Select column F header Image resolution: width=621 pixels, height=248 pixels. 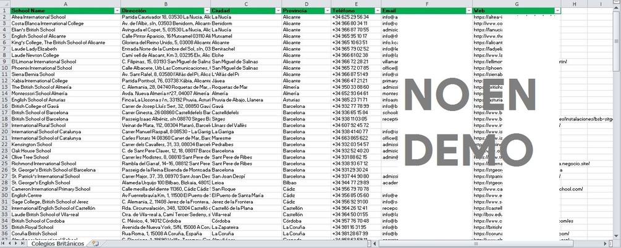(427, 4)
